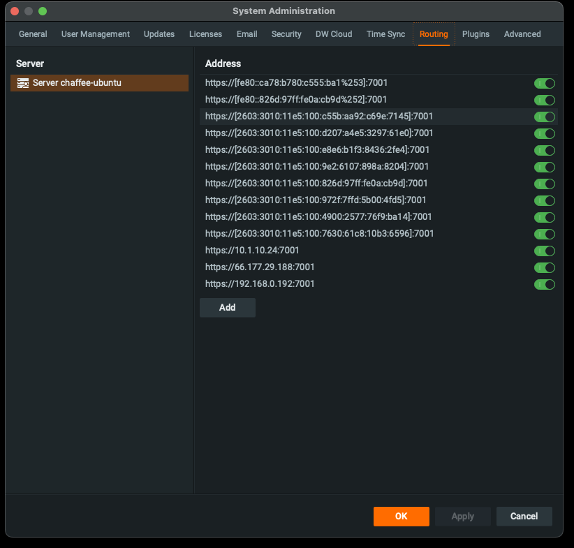Disable the fe80::826d address toggle
The height and width of the screenshot is (548, 574).
(x=544, y=100)
